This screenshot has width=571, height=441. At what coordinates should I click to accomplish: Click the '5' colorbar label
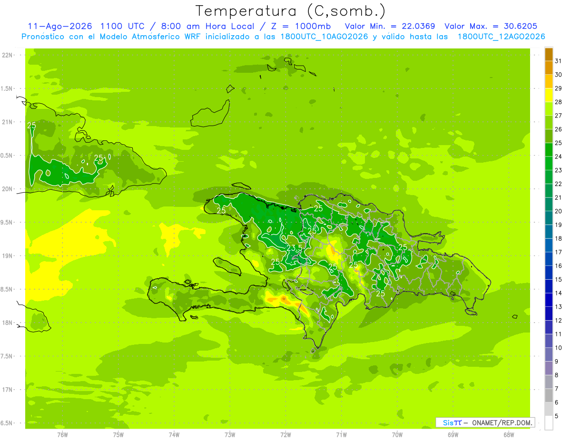[x=557, y=416]
